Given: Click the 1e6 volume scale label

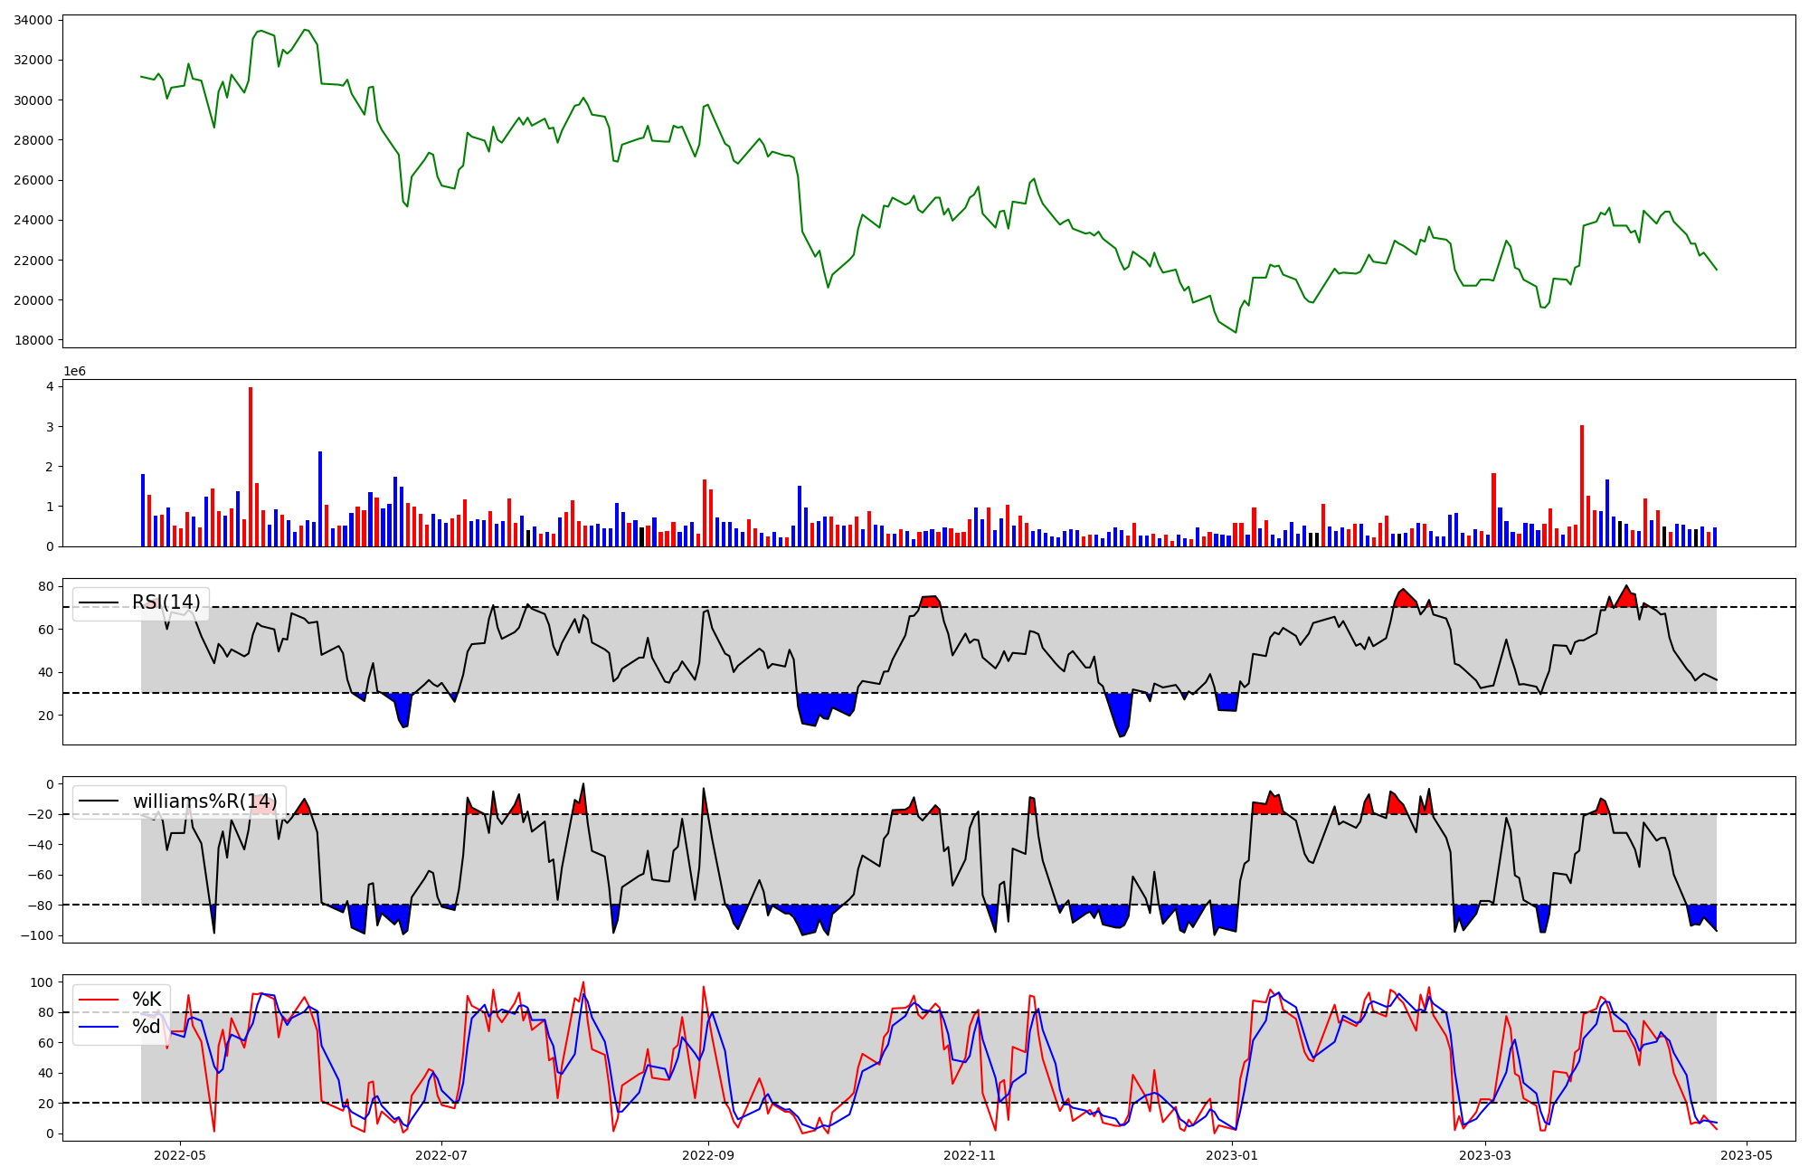Looking at the screenshot, I should 74,372.
